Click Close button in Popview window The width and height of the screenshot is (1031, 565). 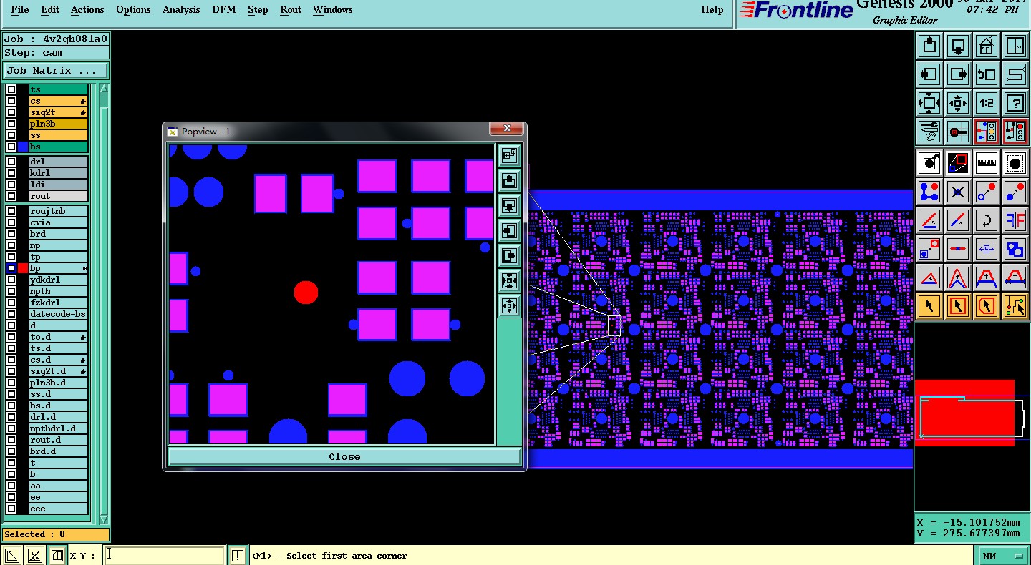tap(344, 456)
